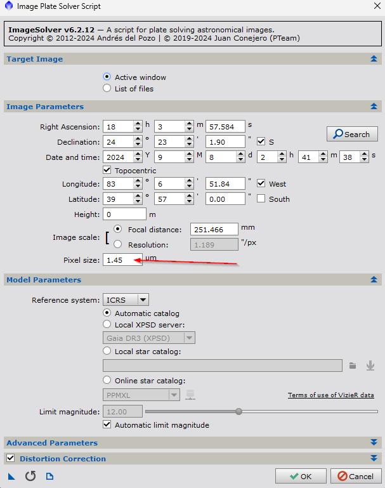Viewport: 385px width, 488px height.
Task: Click the new instance triangle icon
Action: (11, 477)
